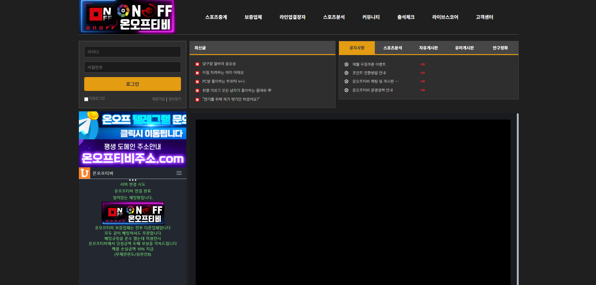596x285 pixels.
Task: Click the 회원가입 link
Action: pyautogui.click(x=158, y=99)
